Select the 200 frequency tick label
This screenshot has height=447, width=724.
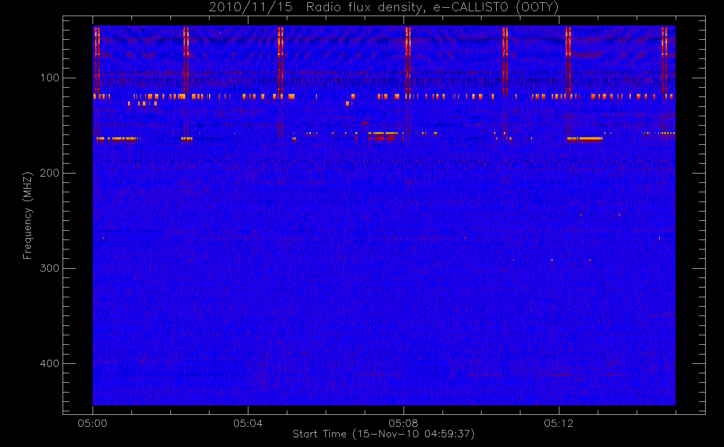tap(50, 173)
